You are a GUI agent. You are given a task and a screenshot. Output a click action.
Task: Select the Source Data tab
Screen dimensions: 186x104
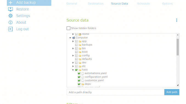(119, 4)
